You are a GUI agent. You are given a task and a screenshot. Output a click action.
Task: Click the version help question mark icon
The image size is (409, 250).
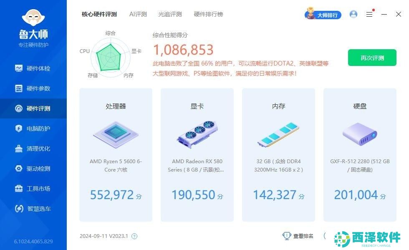134,236
